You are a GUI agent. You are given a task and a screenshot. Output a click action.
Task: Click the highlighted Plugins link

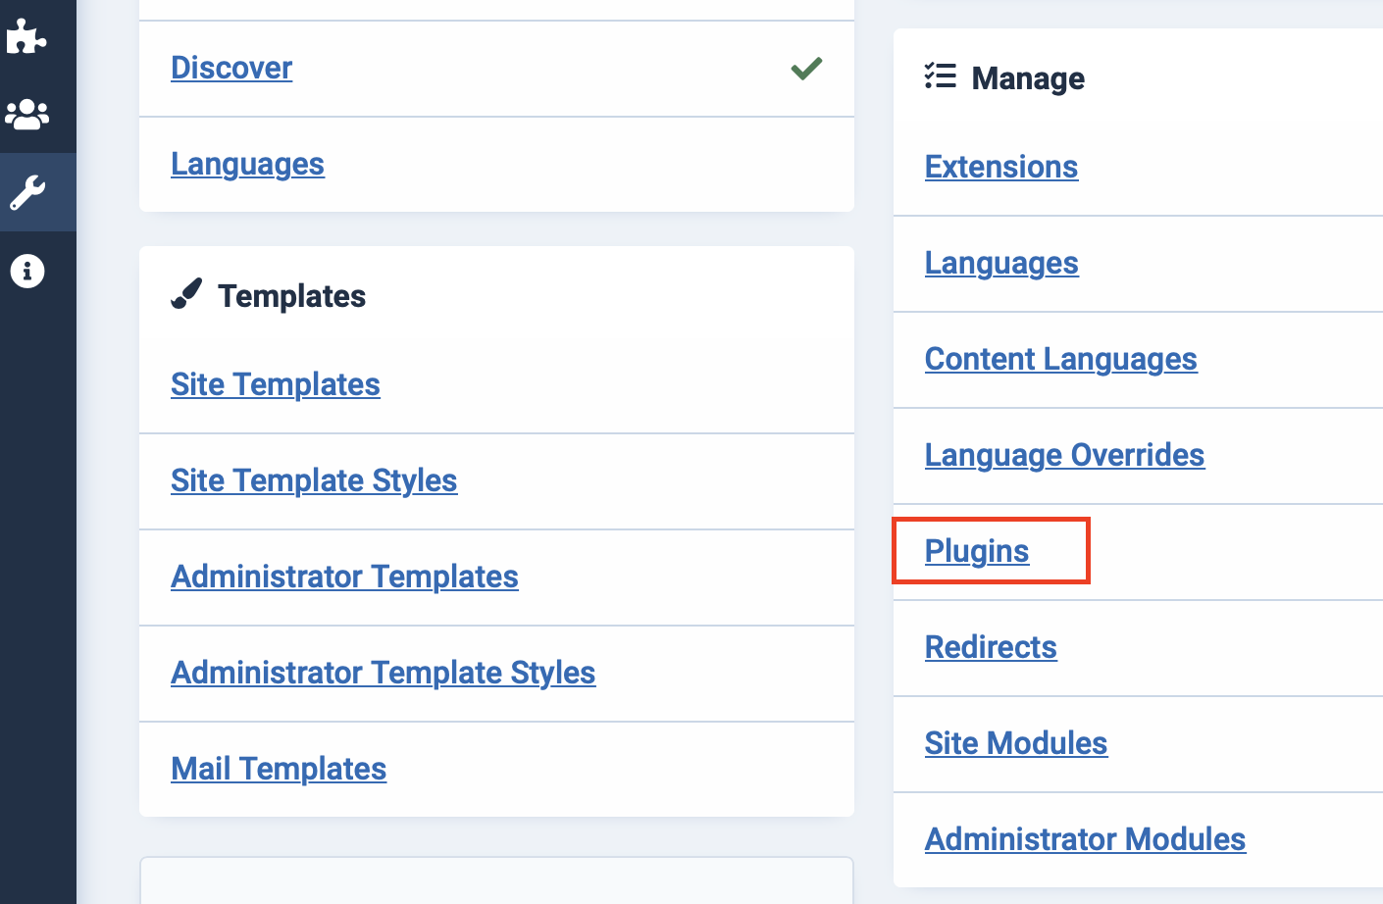tap(977, 551)
